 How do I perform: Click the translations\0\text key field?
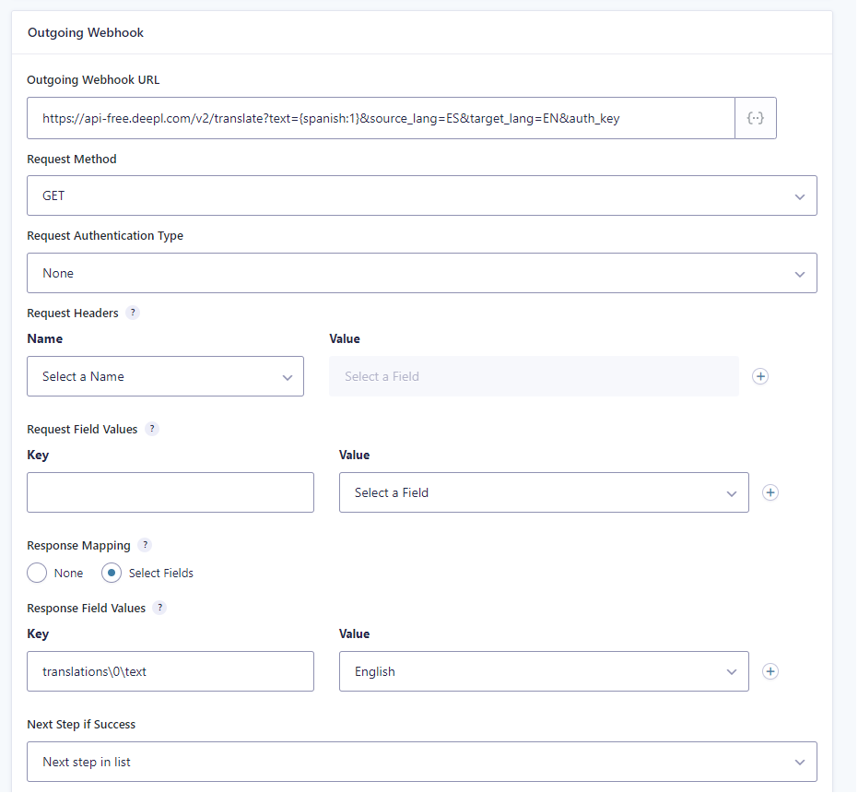click(x=170, y=671)
